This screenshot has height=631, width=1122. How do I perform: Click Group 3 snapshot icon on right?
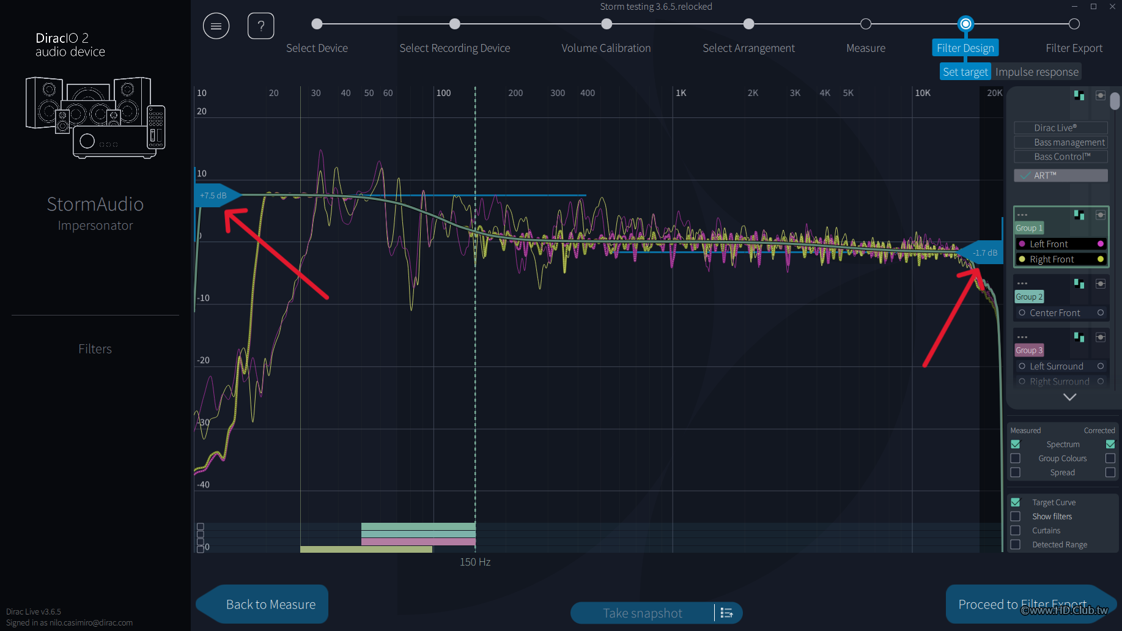[x=1100, y=338]
